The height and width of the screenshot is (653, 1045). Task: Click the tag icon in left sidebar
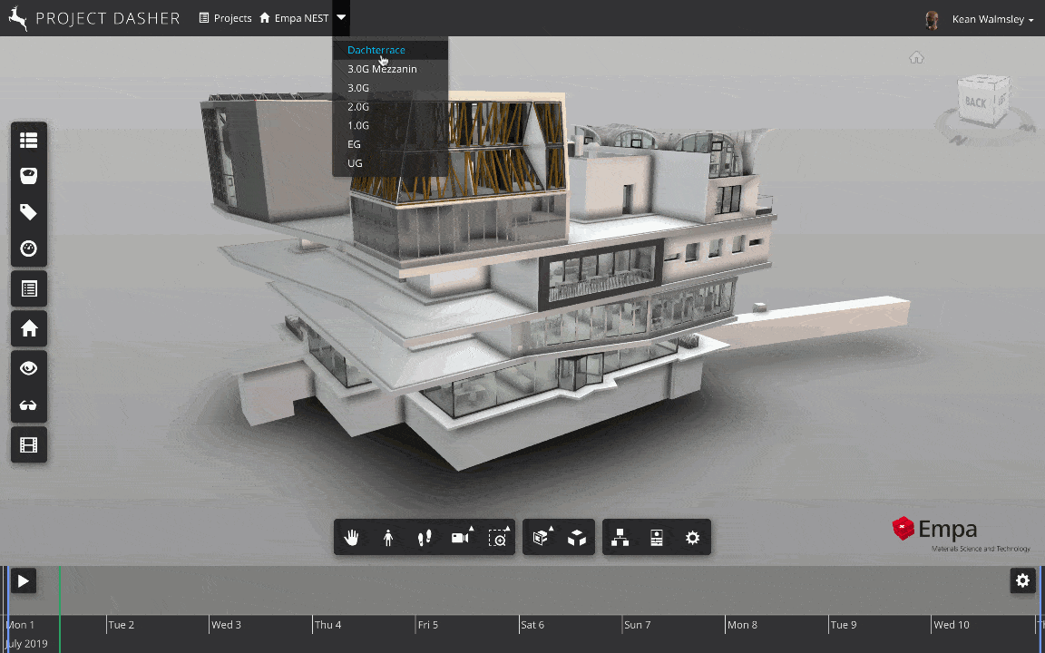[x=29, y=212]
